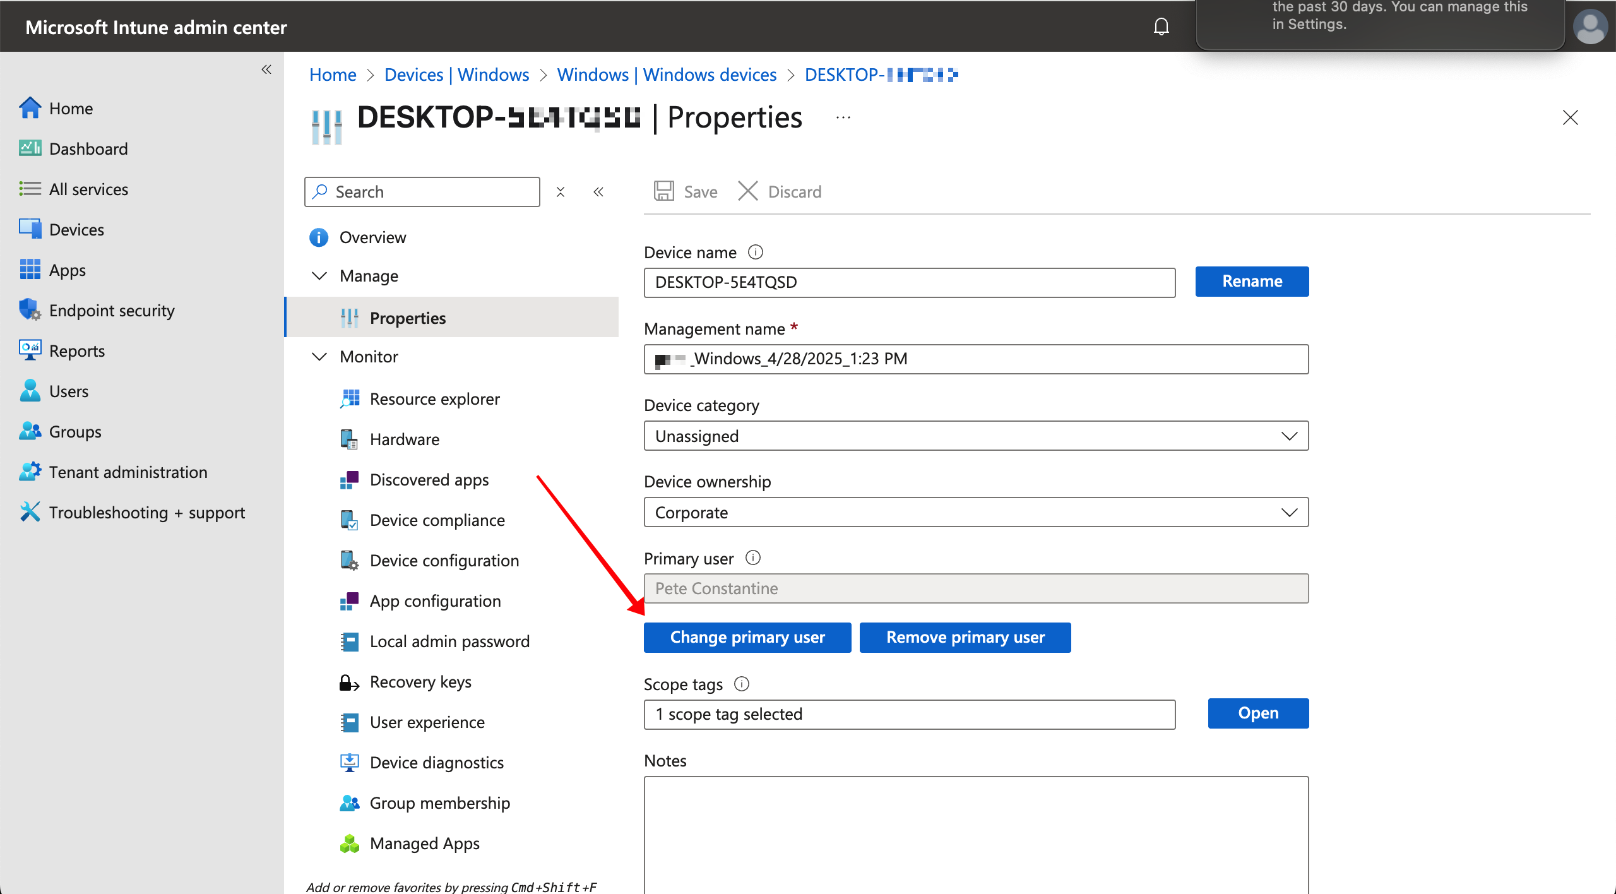Close the Properties blade
Screen dimensions: 1616x894
click(1570, 117)
